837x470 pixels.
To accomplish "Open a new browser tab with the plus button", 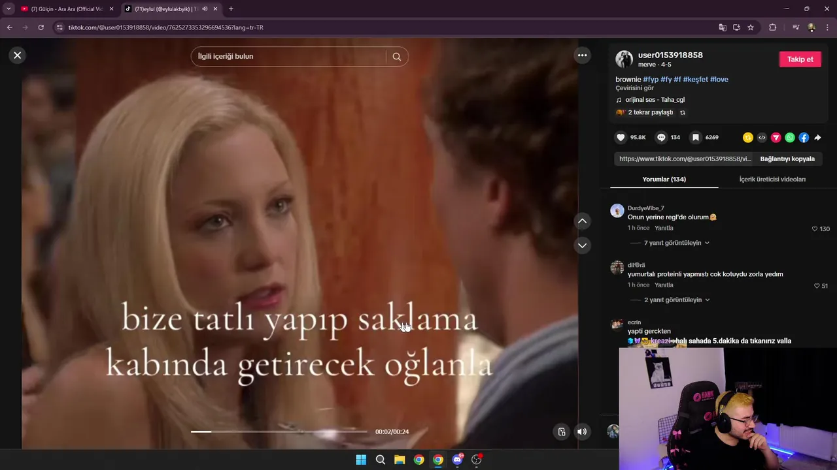I will (x=231, y=9).
